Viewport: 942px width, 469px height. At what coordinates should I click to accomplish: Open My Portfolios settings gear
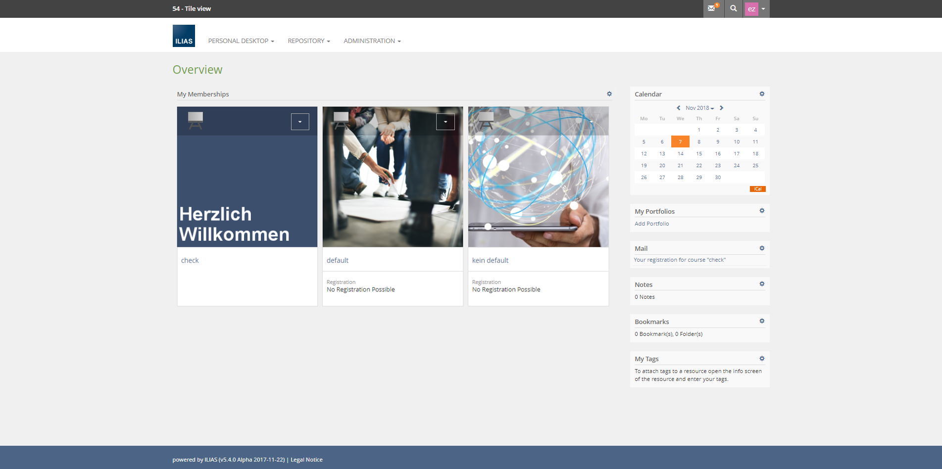point(762,211)
